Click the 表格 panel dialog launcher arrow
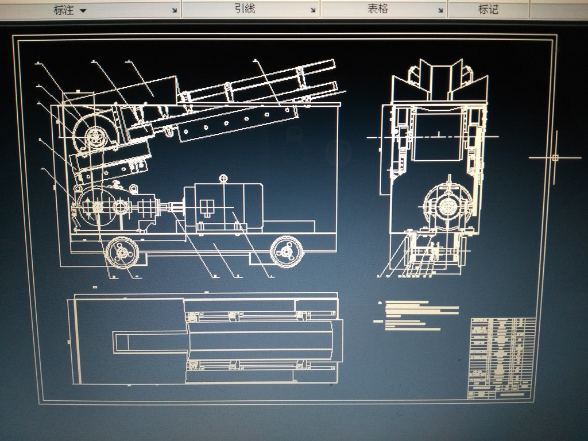588x441 pixels. (440, 10)
